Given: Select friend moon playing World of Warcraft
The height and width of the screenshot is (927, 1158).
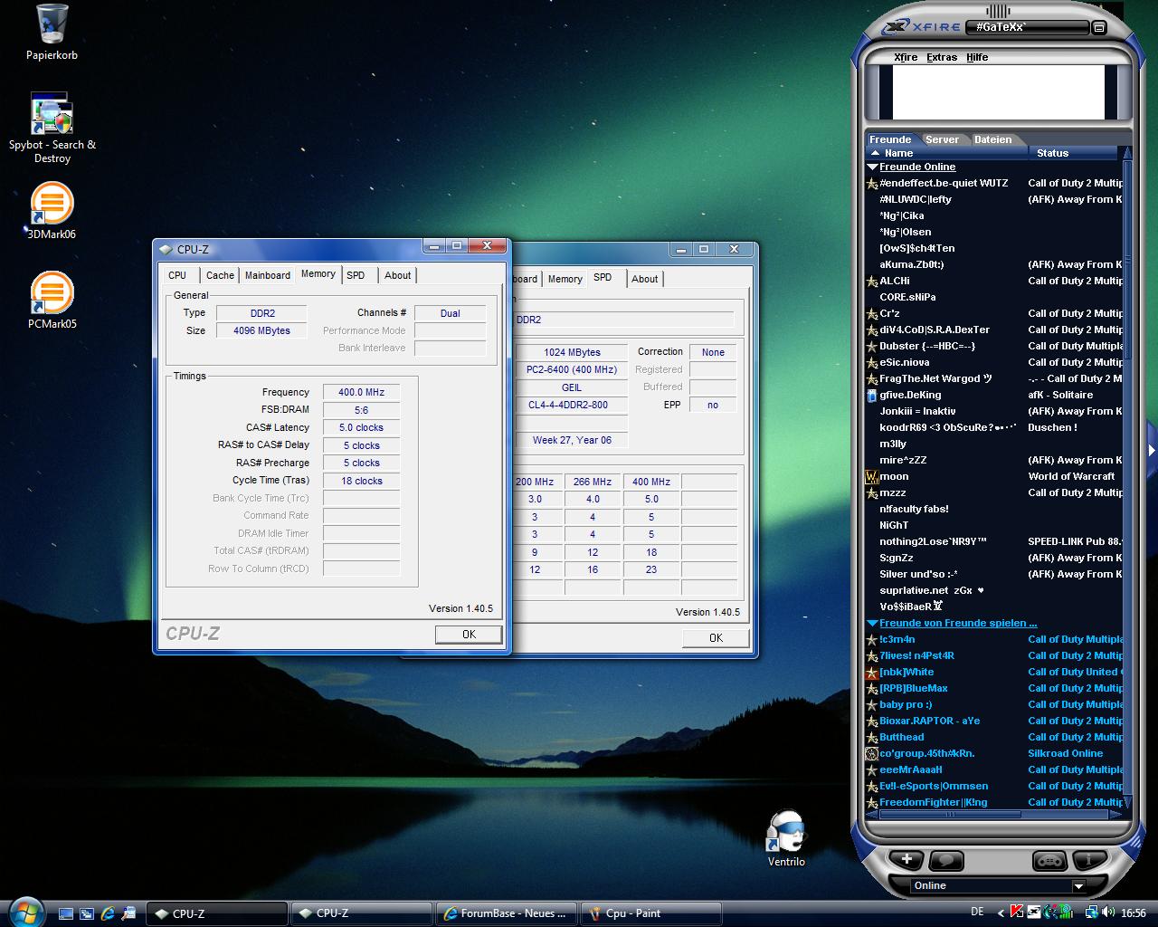Looking at the screenshot, I should point(895,476).
